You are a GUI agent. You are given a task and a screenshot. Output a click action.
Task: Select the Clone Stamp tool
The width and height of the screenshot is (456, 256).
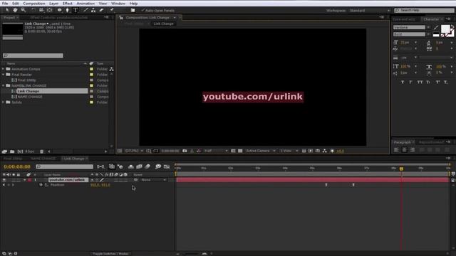93,10
